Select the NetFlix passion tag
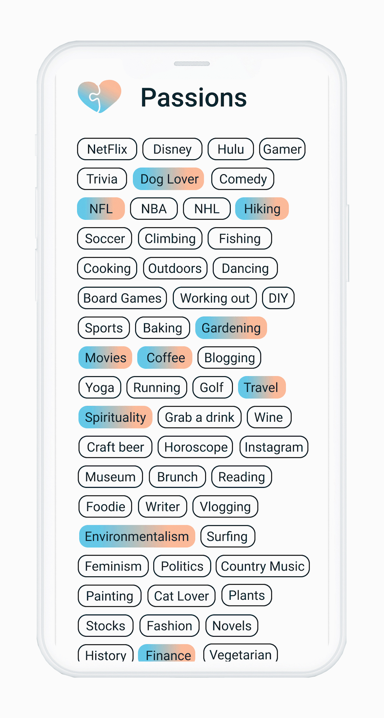The image size is (384, 718). (x=107, y=149)
